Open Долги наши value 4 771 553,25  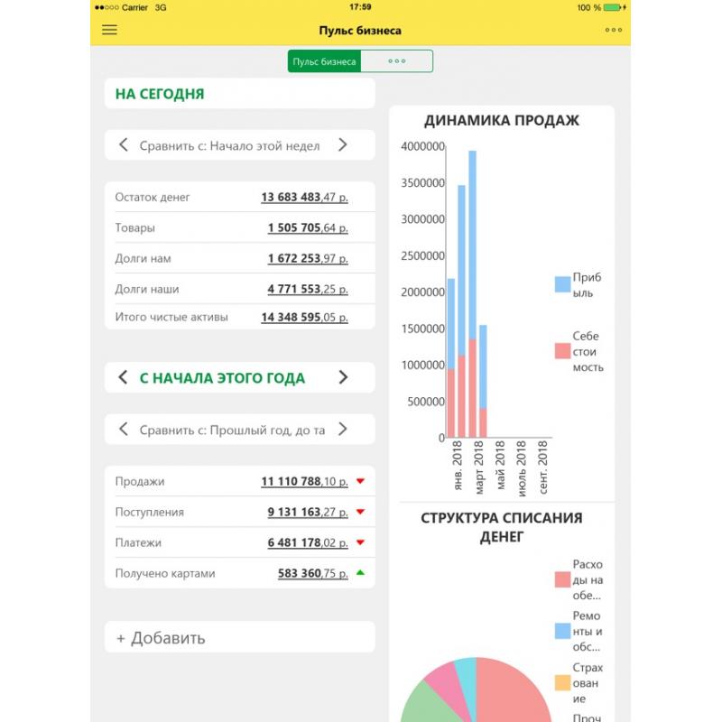pyautogui.click(x=308, y=289)
